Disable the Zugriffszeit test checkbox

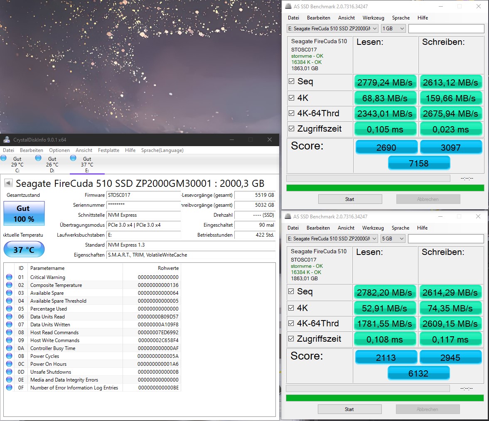pyautogui.click(x=291, y=129)
